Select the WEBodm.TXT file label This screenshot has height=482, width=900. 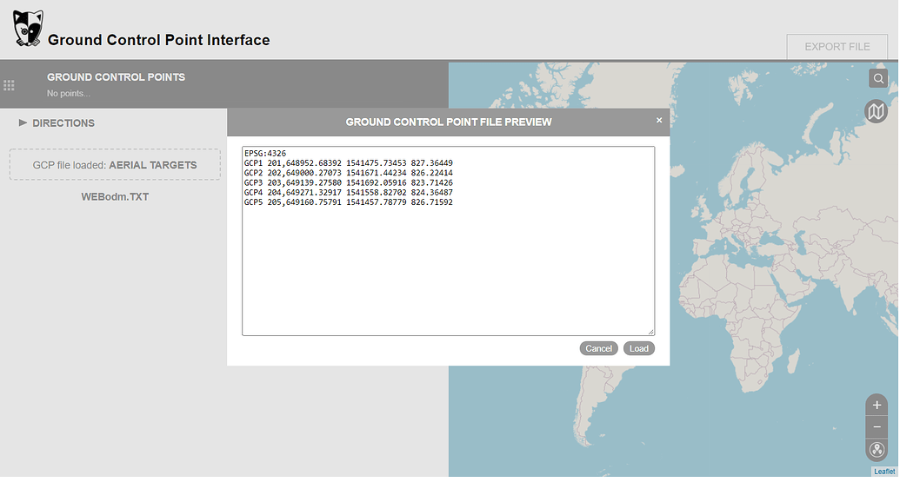pos(115,197)
